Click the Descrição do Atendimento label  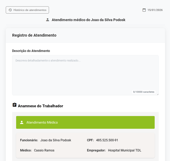pos(31,51)
